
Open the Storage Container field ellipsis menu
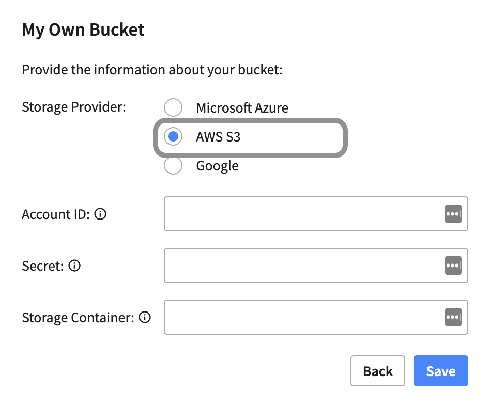click(x=453, y=317)
